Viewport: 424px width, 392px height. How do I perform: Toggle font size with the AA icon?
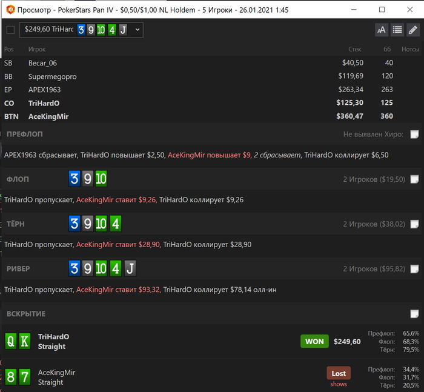pos(381,30)
